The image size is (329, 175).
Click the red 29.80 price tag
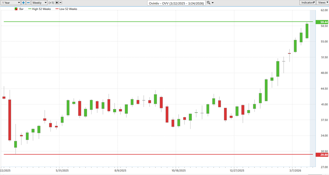click(322, 155)
